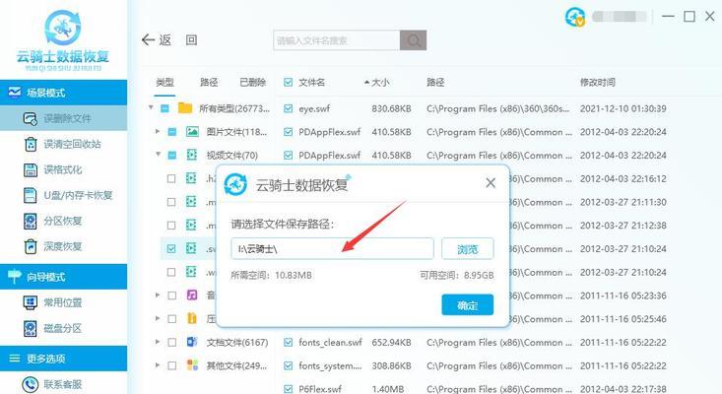
Task: Click the compressed archive type icon
Action: [x=192, y=318]
